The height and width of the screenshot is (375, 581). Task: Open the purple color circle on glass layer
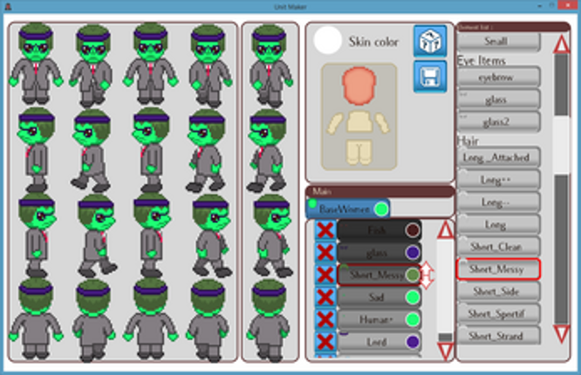[413, 252]
